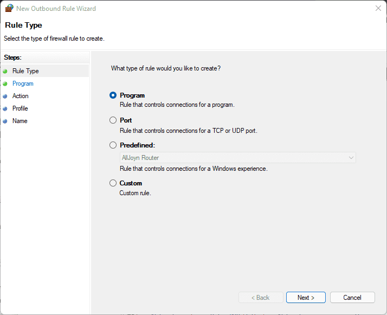The height and width of the screenshot is (315, 387).
Task: Go to the Profile step in sidebar
Action: pyautogui.click(x=20, y=108)
